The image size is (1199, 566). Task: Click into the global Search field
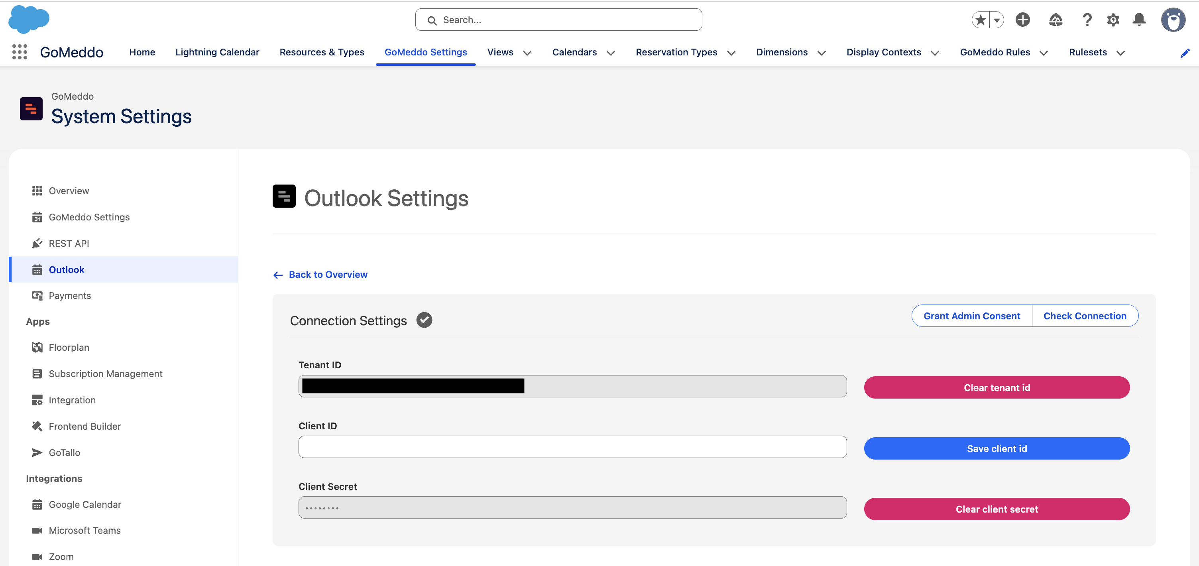(x=558, y=20)
